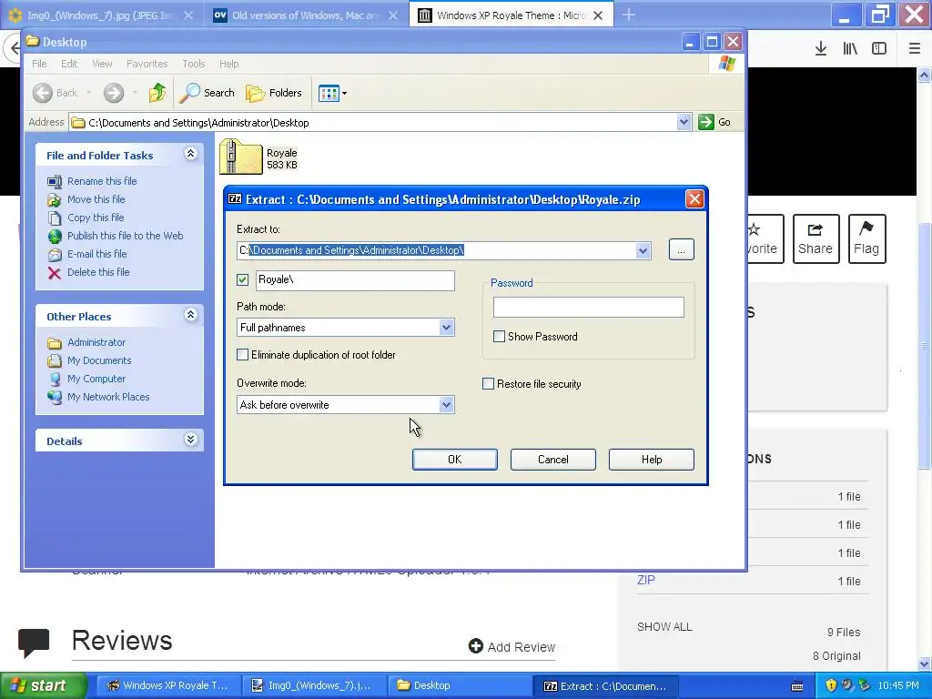Open a new browser tab with the plus button
The height and width of the screenshot is (699, 932).
pos(629,15)
